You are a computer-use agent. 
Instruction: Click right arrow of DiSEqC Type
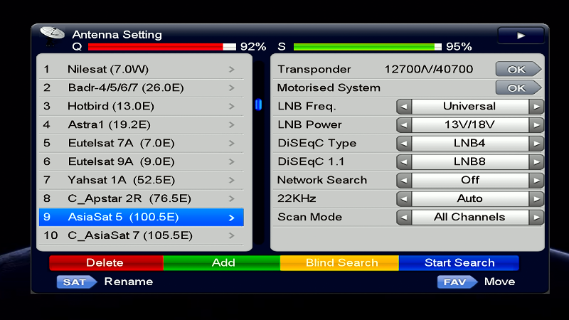click(x=536, y=144)
